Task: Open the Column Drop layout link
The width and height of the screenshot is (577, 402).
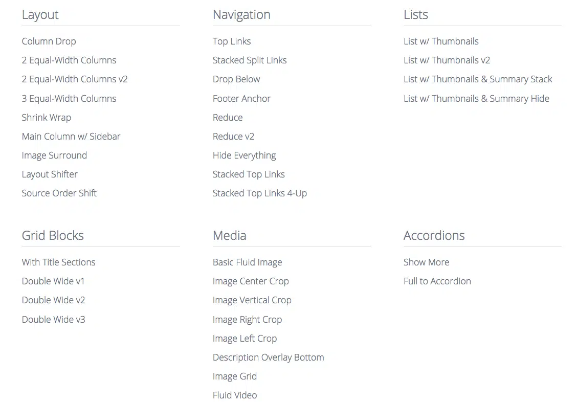Action: coord(49,41)
